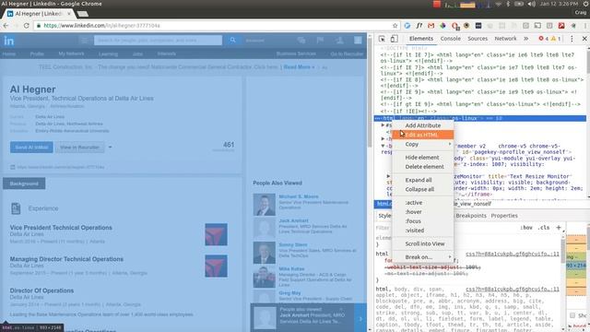Screen dimensions: 590x332
Task: Click the LinkedIn logo on the page
Action: pos(9,41)
